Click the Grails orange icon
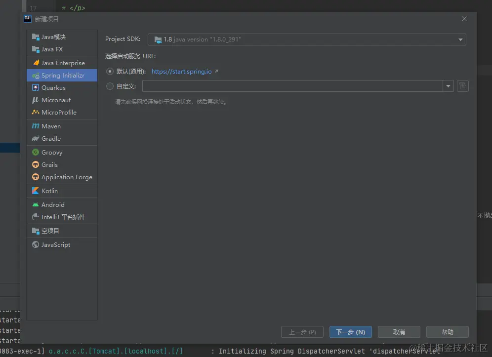This screenshot has height=357, width=492. coord(36,164)
